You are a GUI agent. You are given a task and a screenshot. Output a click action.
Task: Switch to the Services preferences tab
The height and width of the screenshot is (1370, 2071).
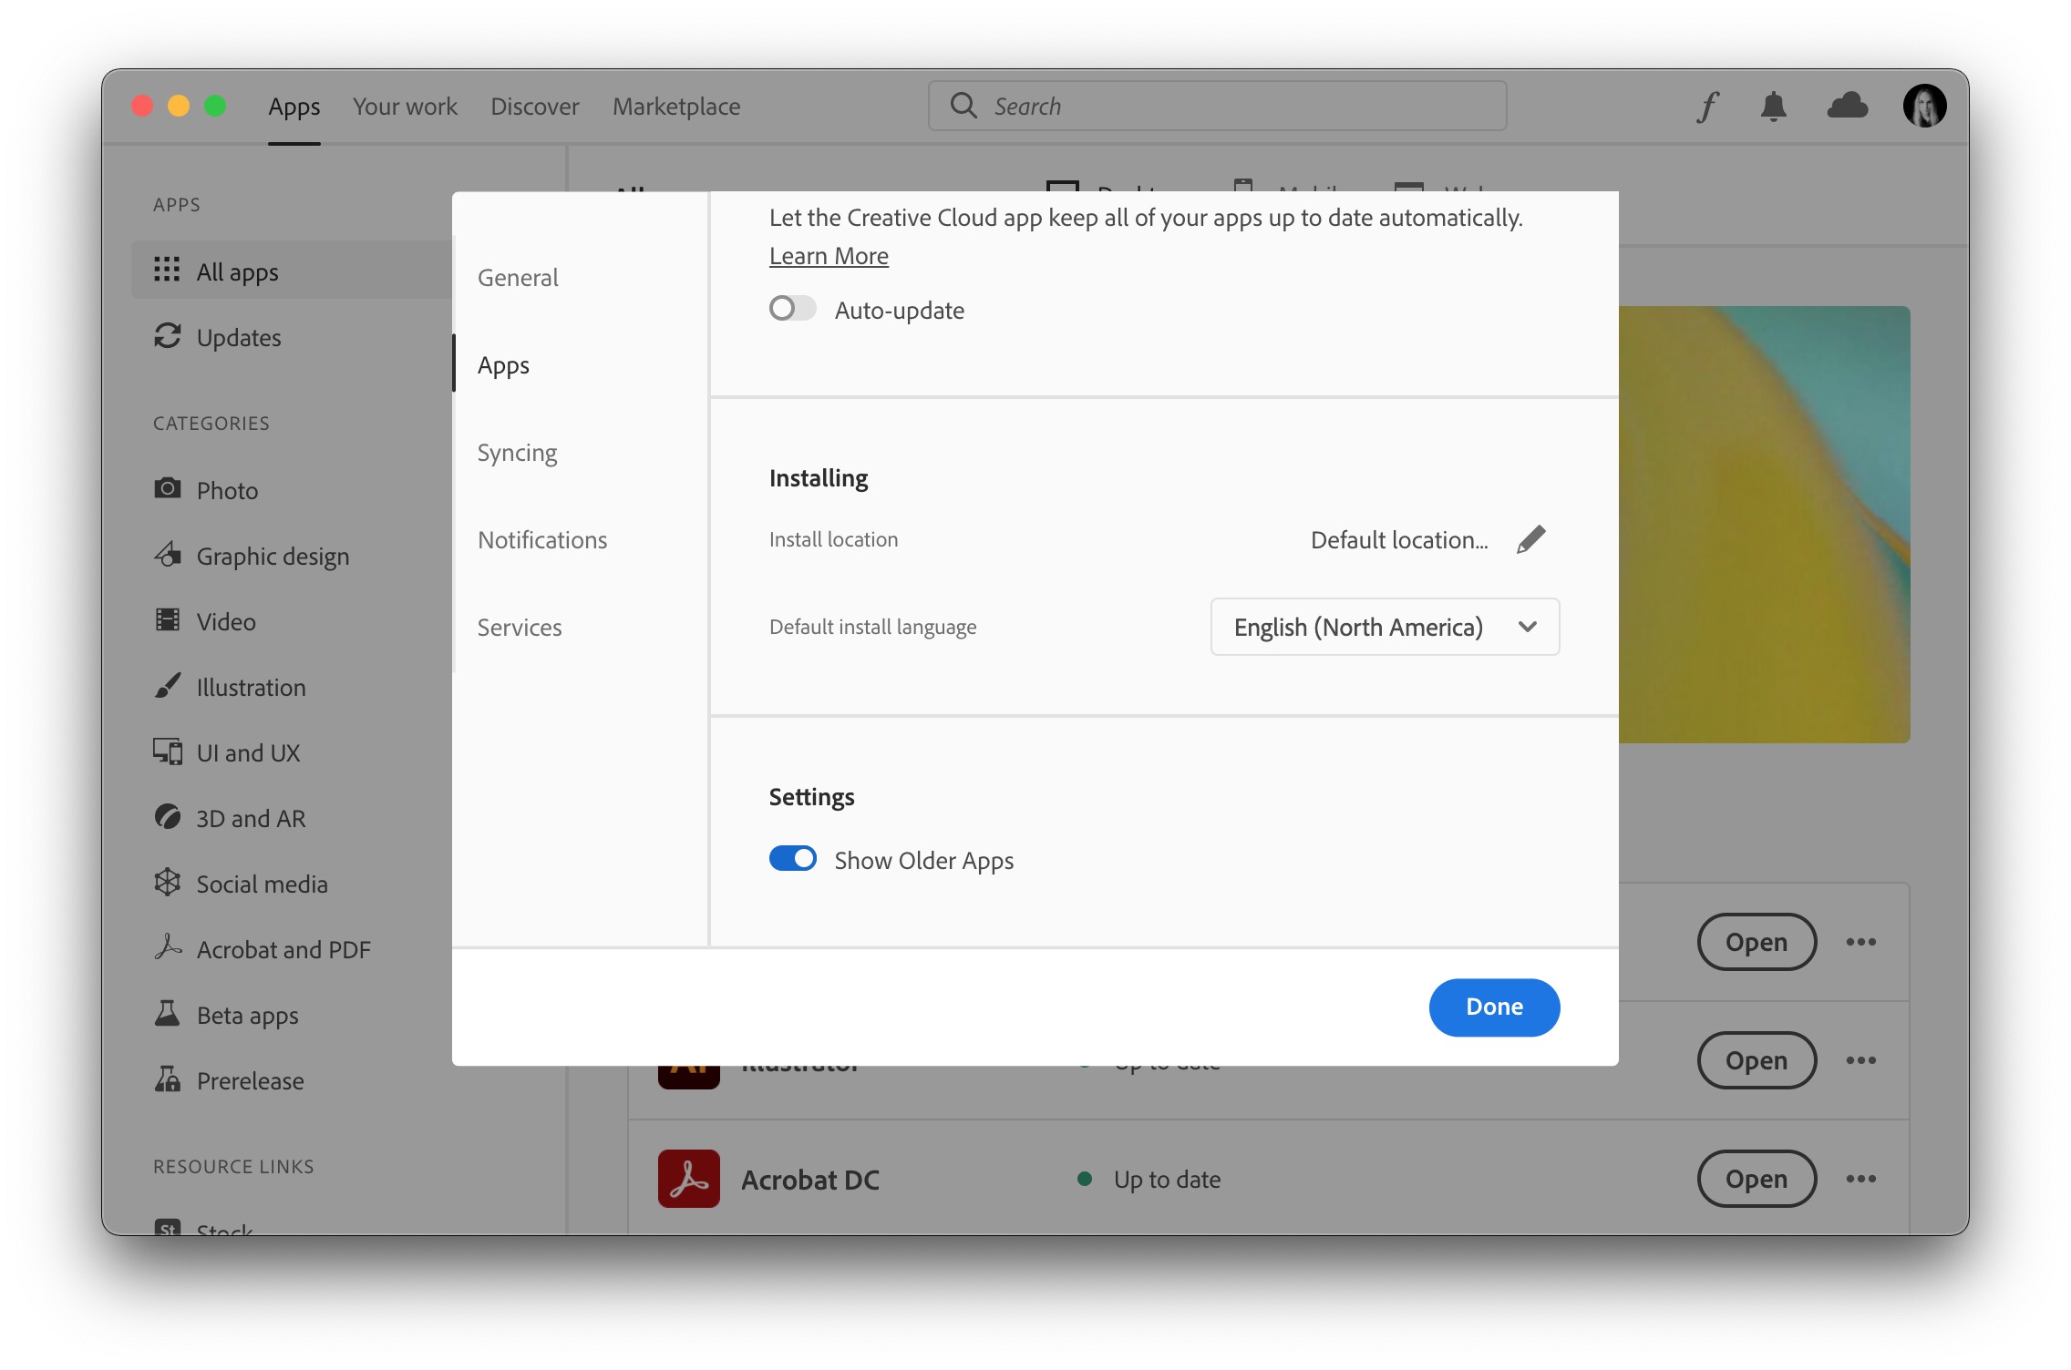[520, 627]
